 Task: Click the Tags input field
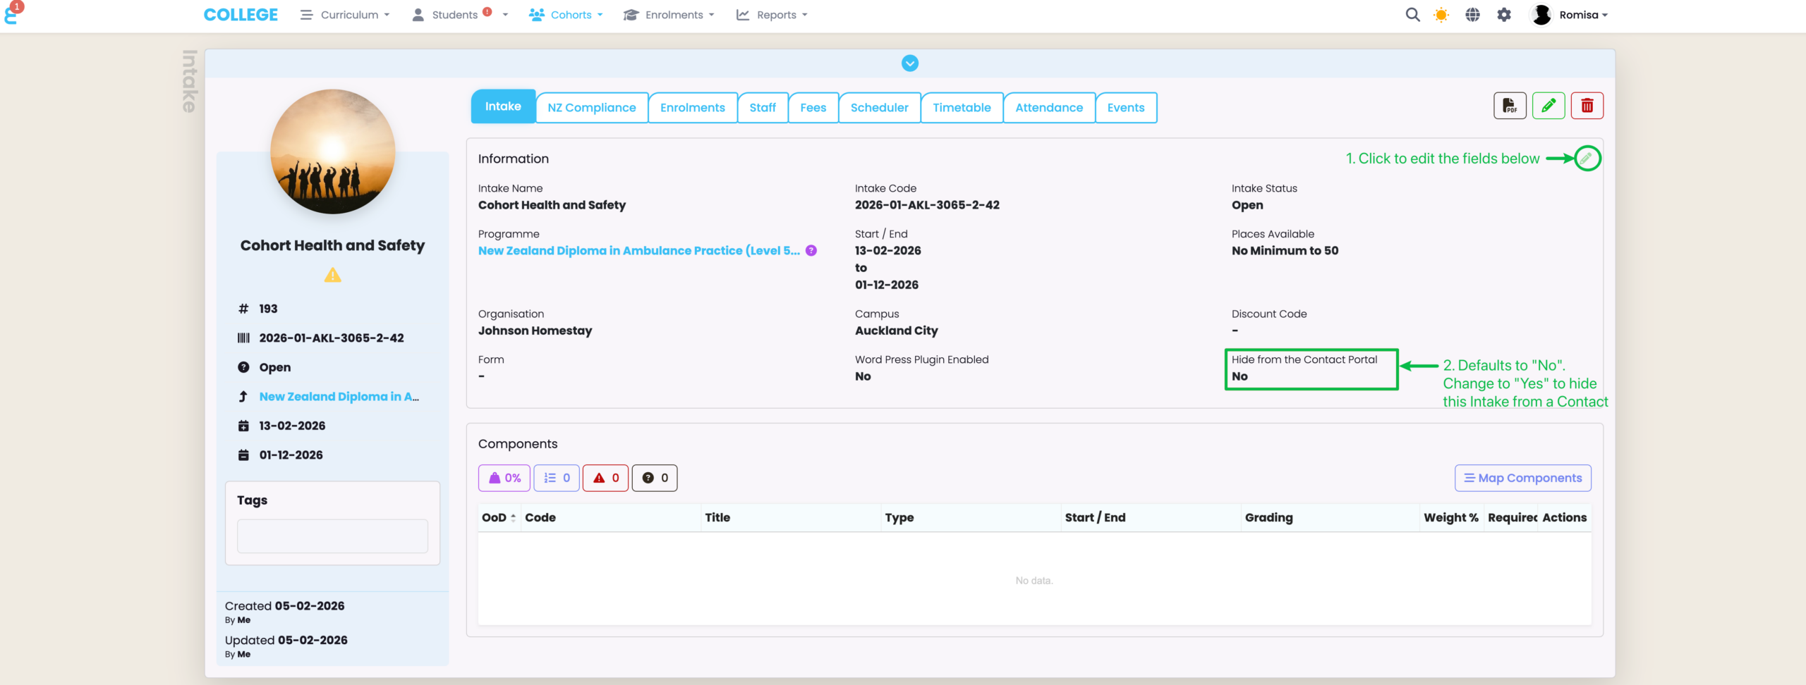tap(332, 536)
